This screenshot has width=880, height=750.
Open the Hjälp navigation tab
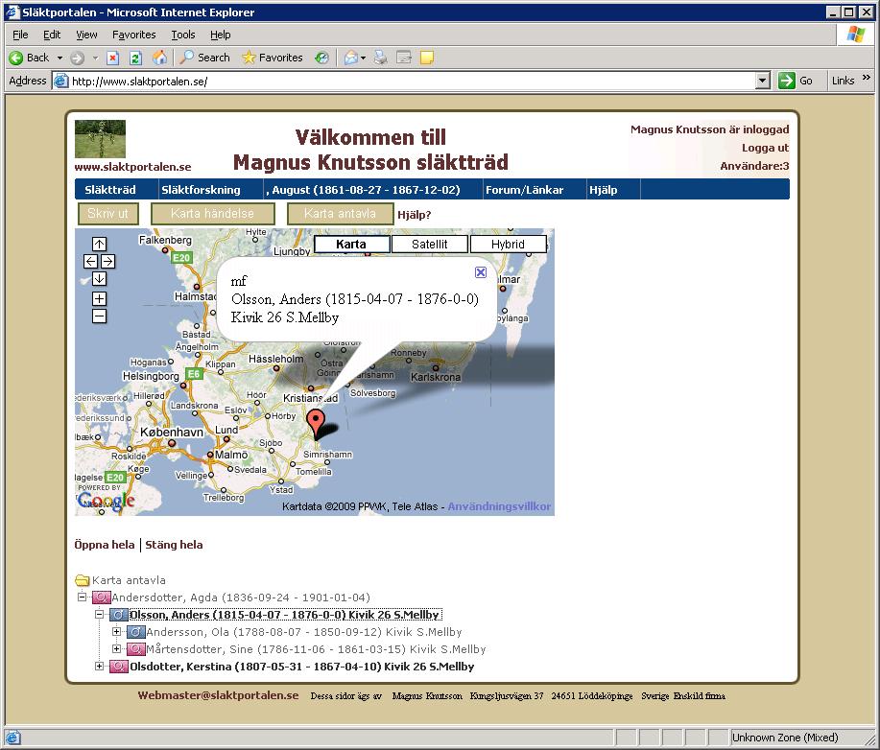[604, 190]
